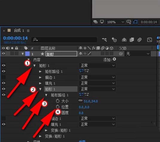
Task: Click the 位置 value 0.0,0.0
Action: 84,107
